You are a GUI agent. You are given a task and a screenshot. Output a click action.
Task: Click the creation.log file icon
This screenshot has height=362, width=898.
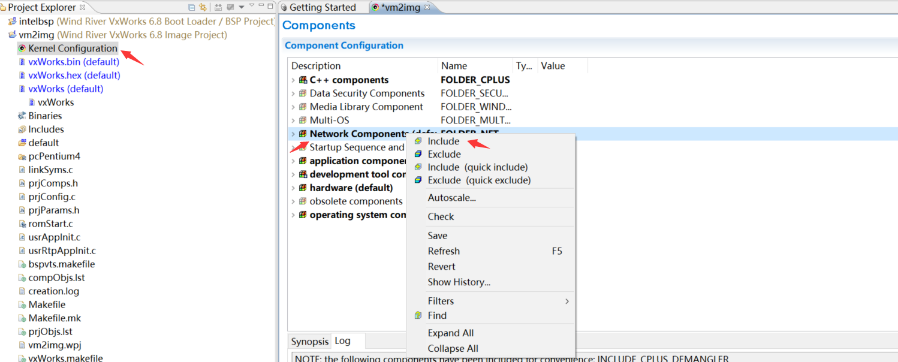point(22,291)
